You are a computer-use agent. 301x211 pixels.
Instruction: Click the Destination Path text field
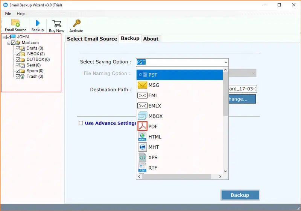pyautogui.click(x=242, y=89)
